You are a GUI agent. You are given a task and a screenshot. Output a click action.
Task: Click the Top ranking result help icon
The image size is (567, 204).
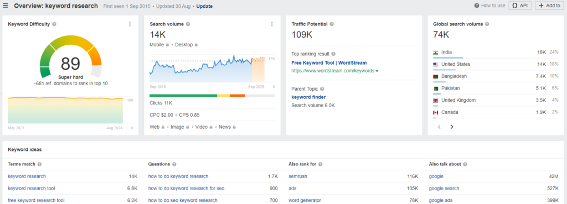click(x=333, y=54)
